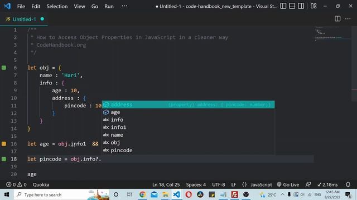Open the errors and warnings counter
357x200 pixels.
pos(16,184)
